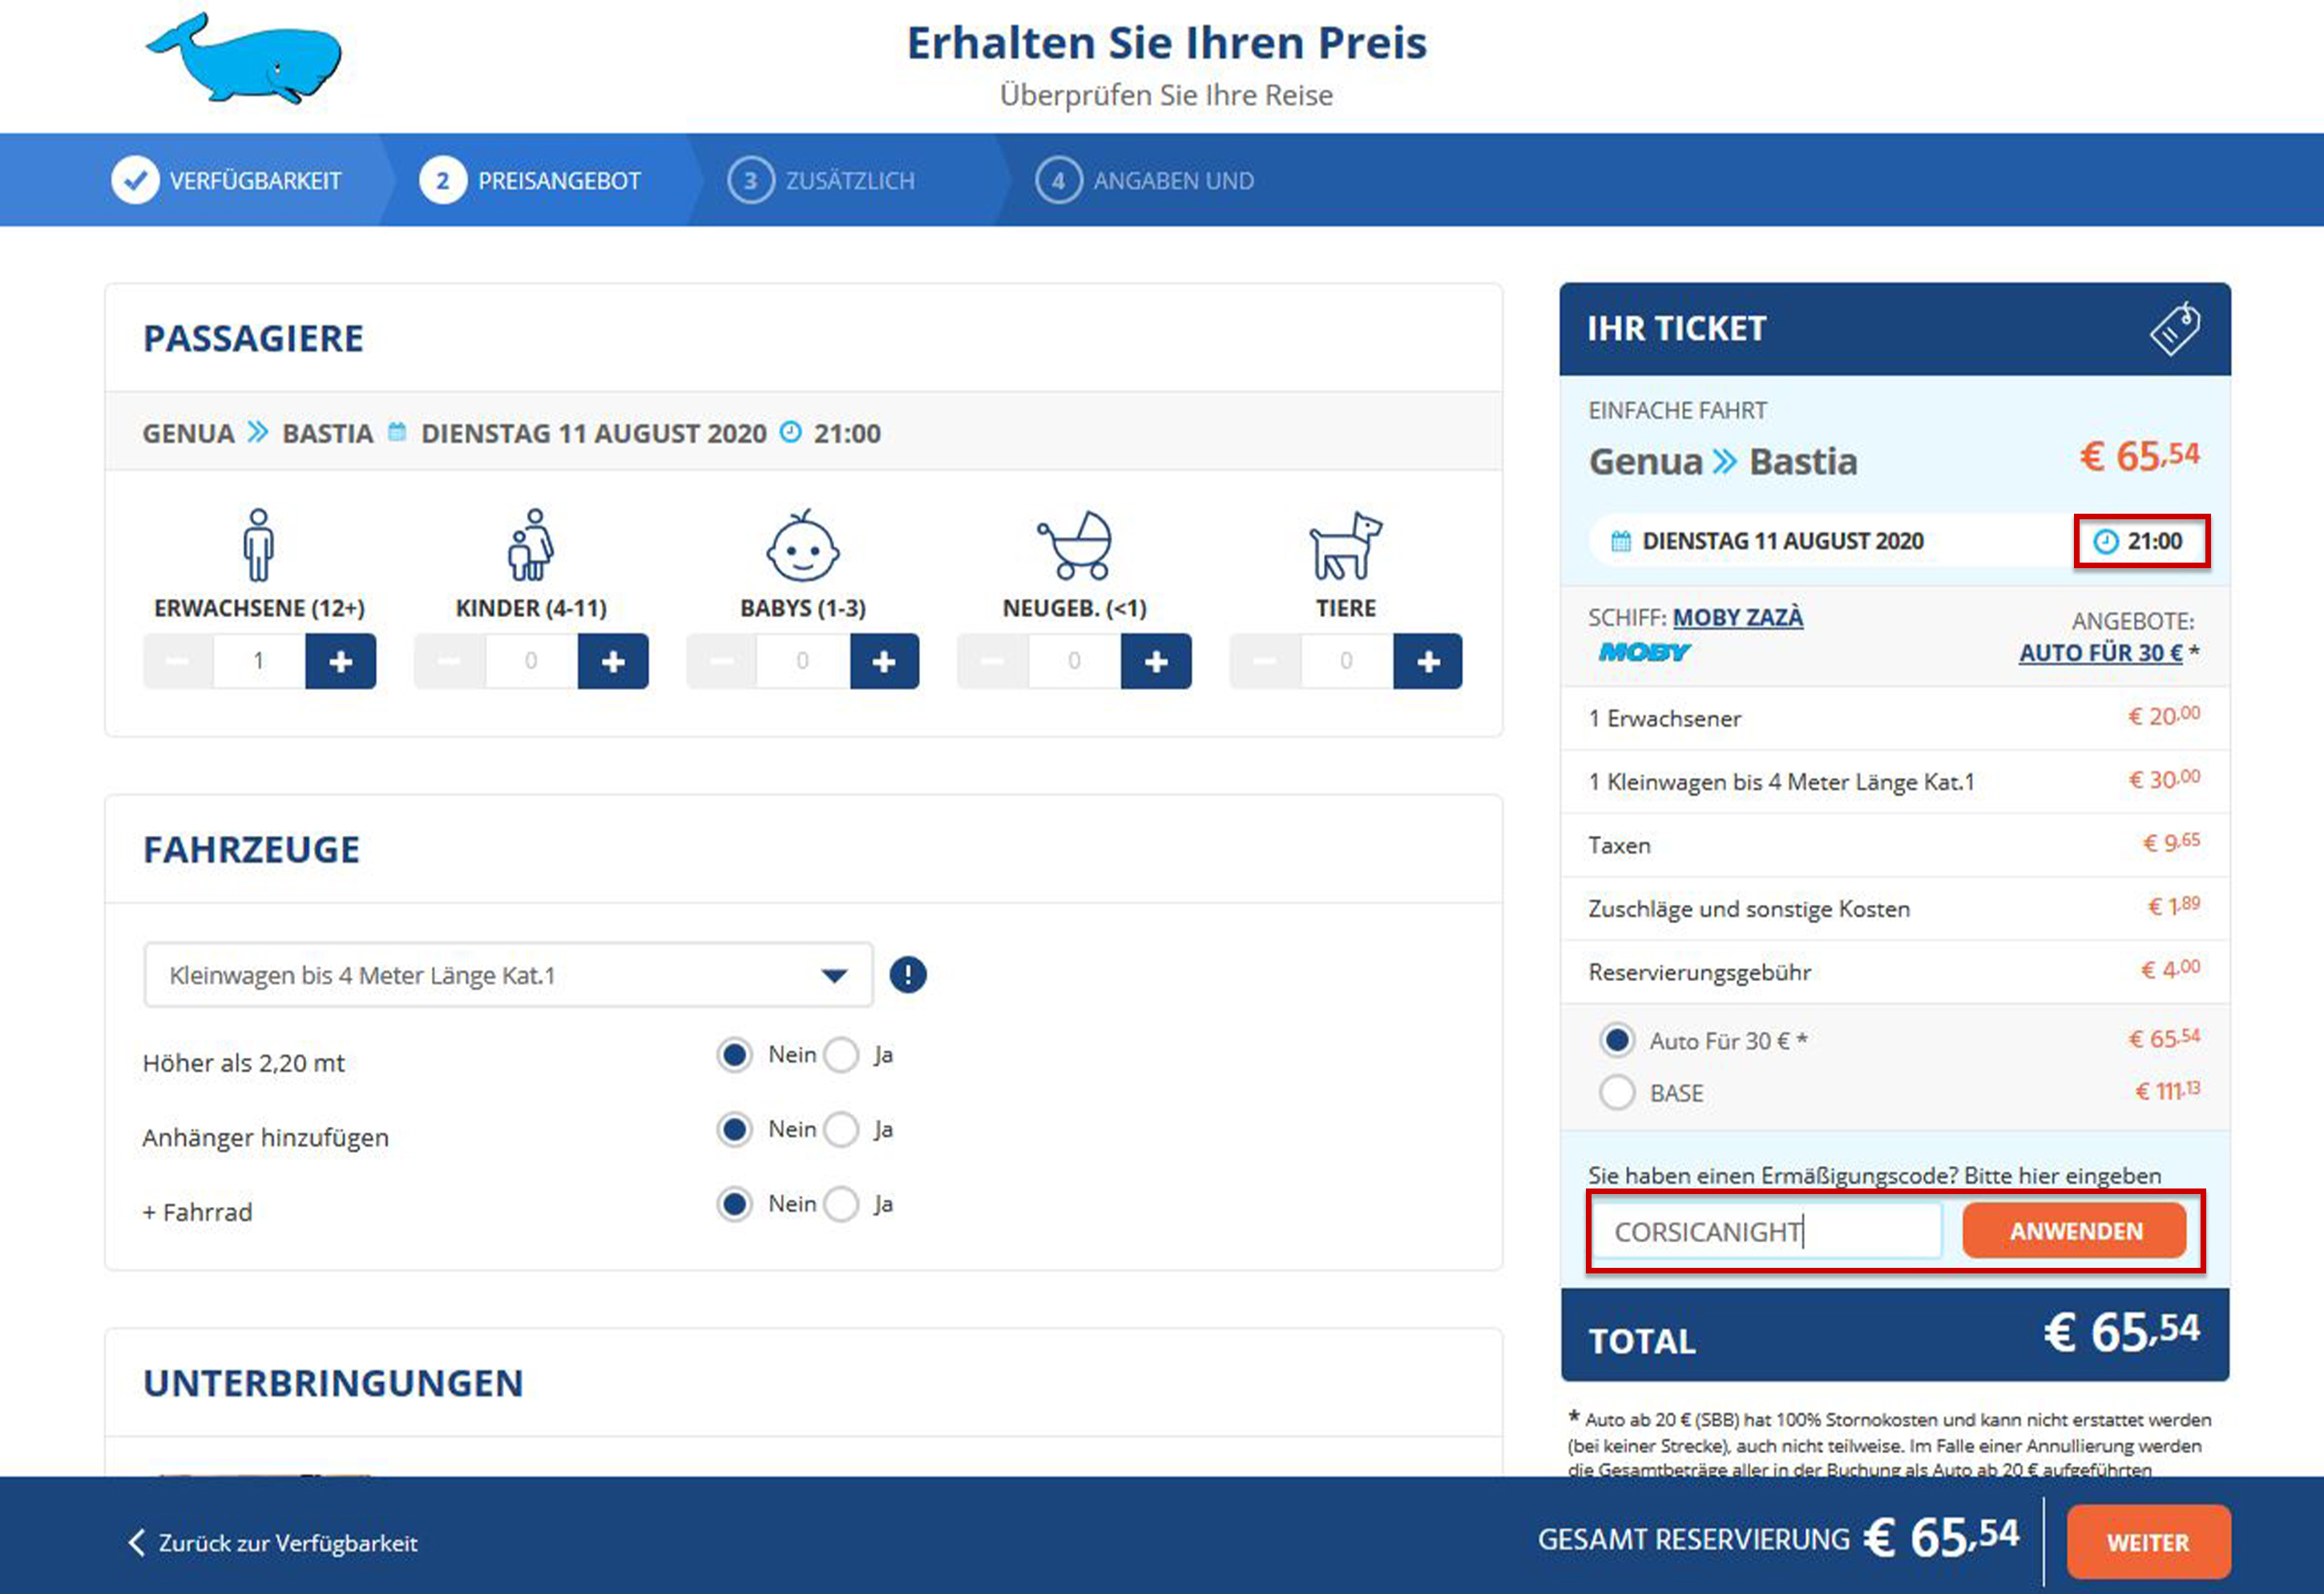This screenshot has height=1594, width=2324.
Task: Click the dog pets icon
Action: pos(1345,546)
